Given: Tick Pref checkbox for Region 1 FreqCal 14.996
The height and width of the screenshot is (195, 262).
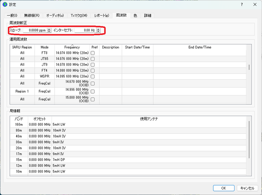Looking at the screenshot, I should [x=93, y=91].
